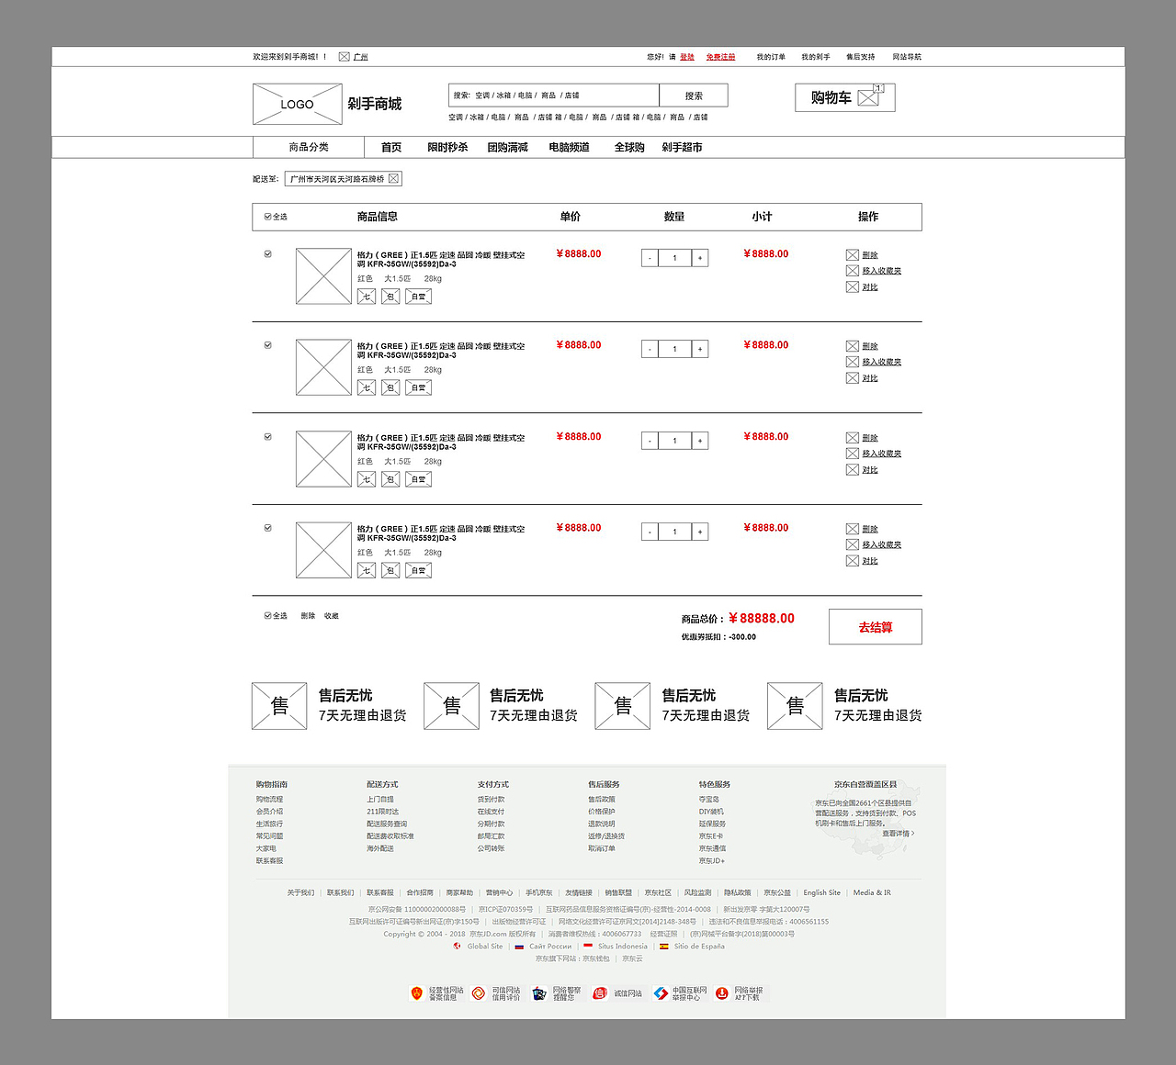Click the 去结算 checkout button
The width and height of the screenshot is (1176, 1065).
[x=876, y=627]
